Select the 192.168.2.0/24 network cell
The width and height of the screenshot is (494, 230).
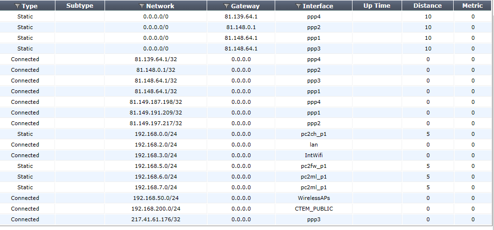(156, 145)
